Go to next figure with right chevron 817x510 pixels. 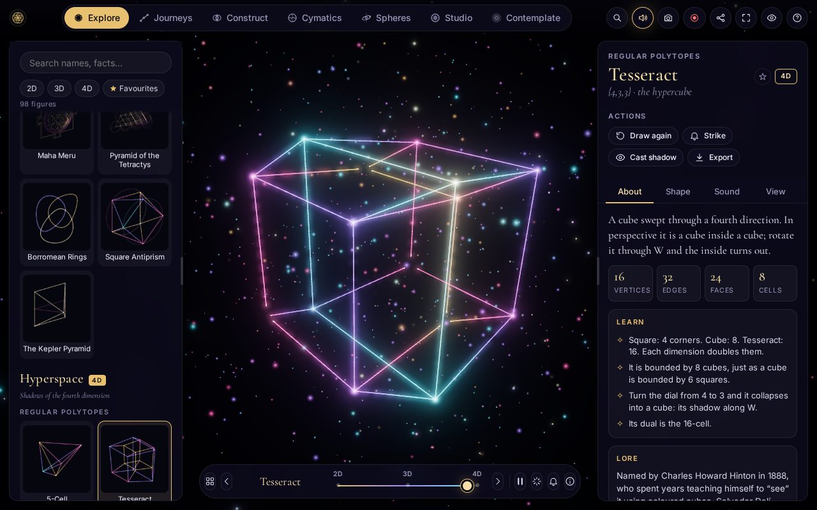coord(498,481)
